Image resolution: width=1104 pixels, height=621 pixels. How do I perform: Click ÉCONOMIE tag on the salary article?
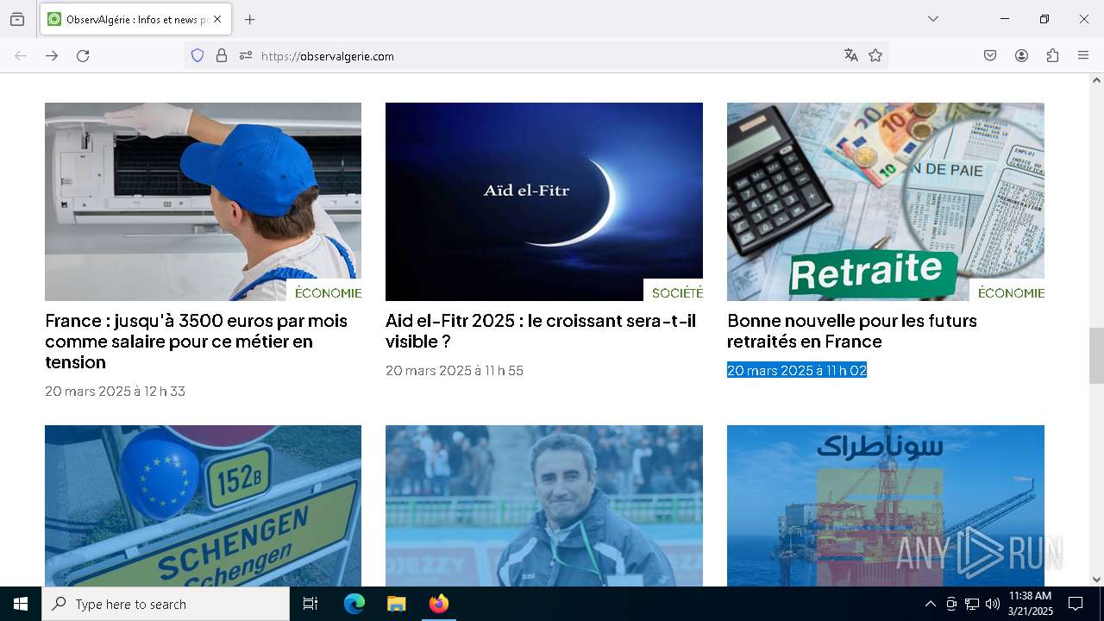[x=328, y=292]
